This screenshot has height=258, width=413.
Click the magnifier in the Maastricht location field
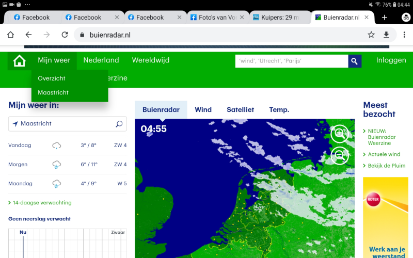coord(119,124)
